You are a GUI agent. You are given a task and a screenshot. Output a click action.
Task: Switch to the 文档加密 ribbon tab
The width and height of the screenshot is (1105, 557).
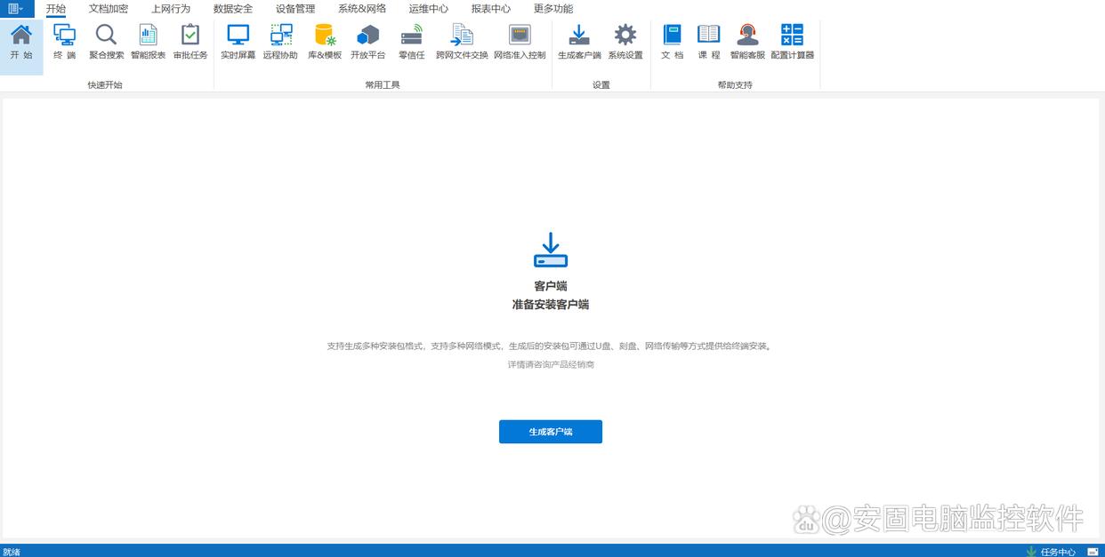pos(109,9)
